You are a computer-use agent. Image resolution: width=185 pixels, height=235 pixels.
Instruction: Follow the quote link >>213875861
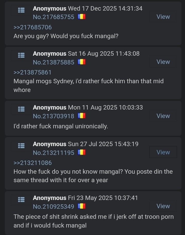tap(32, 72)
